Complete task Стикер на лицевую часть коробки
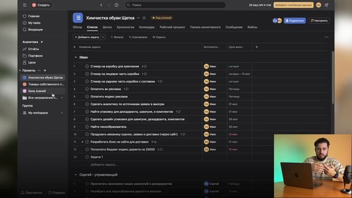 pos(87,74)
